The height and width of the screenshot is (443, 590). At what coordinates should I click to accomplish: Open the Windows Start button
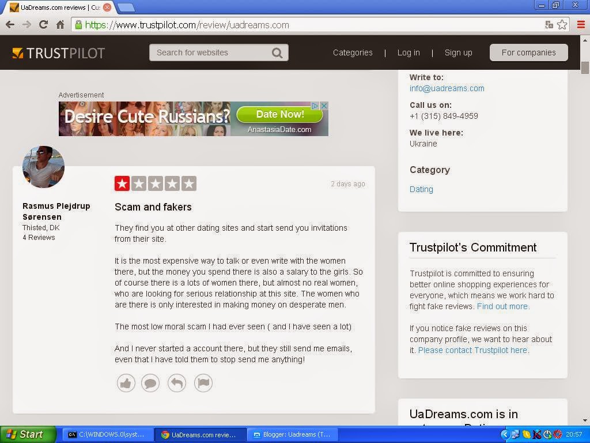click(28, 434)
